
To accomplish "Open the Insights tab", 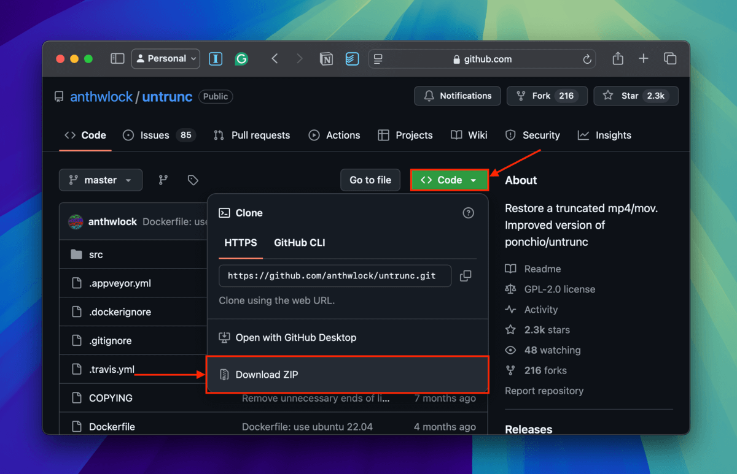I will [604, 135].
